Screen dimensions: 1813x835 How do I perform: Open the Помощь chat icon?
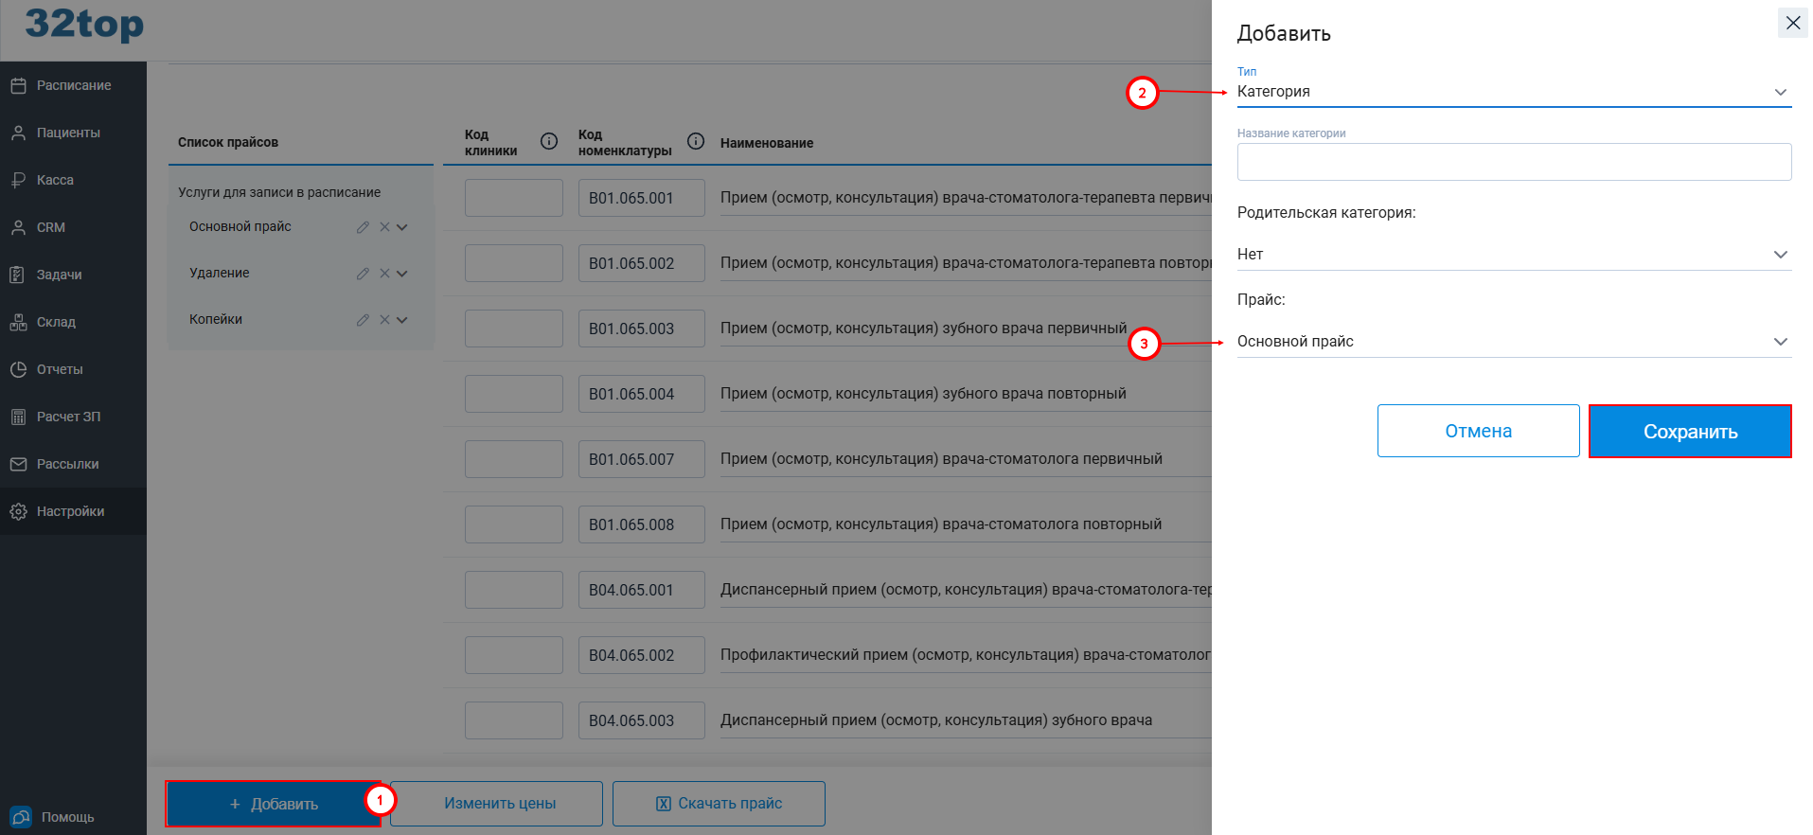[20, 817]
